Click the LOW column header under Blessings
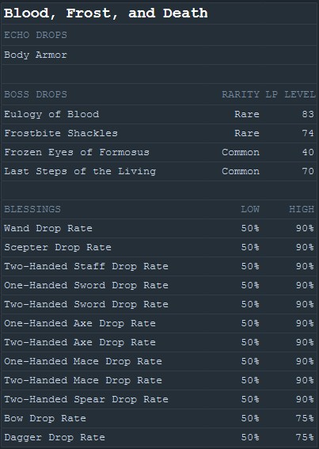This screenshot has height=449, width=319. [250, 209]
